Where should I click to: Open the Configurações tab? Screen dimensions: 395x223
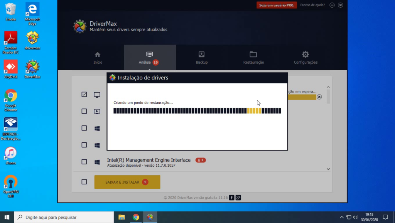[306, 58]
